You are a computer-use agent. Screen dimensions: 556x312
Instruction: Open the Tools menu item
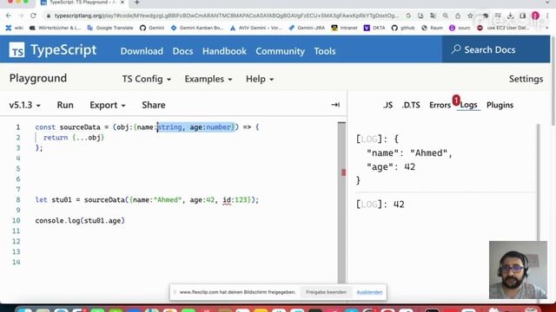pyautogui.click(x=324, y=51)
